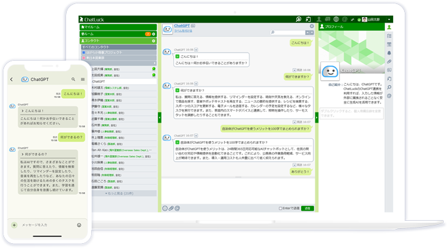Open the chat search icon in top bar

298,19
